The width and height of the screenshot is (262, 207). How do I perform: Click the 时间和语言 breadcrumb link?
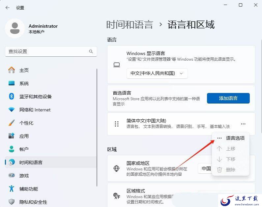(x=130, y=25)
